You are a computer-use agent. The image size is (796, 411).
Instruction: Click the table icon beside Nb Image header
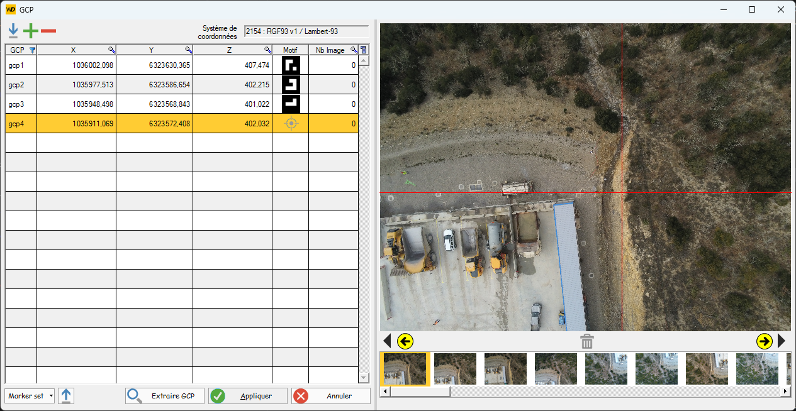364,50
